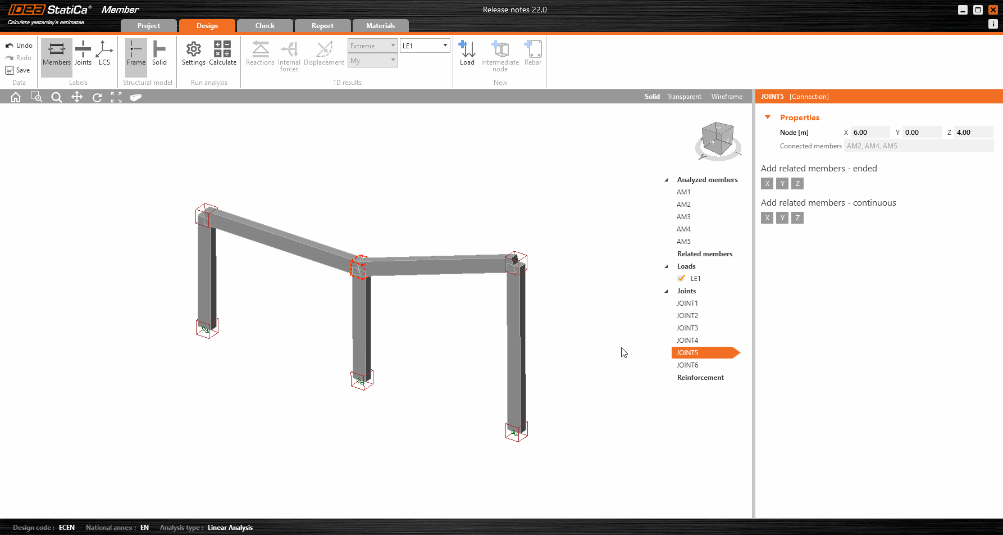Switch to the Check tab
The width and height of the screenshot is (1003, 535).
point(265,26)
